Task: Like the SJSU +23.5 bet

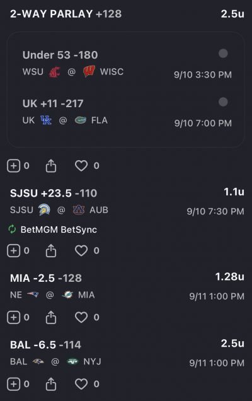Action: tap(81, 250)
